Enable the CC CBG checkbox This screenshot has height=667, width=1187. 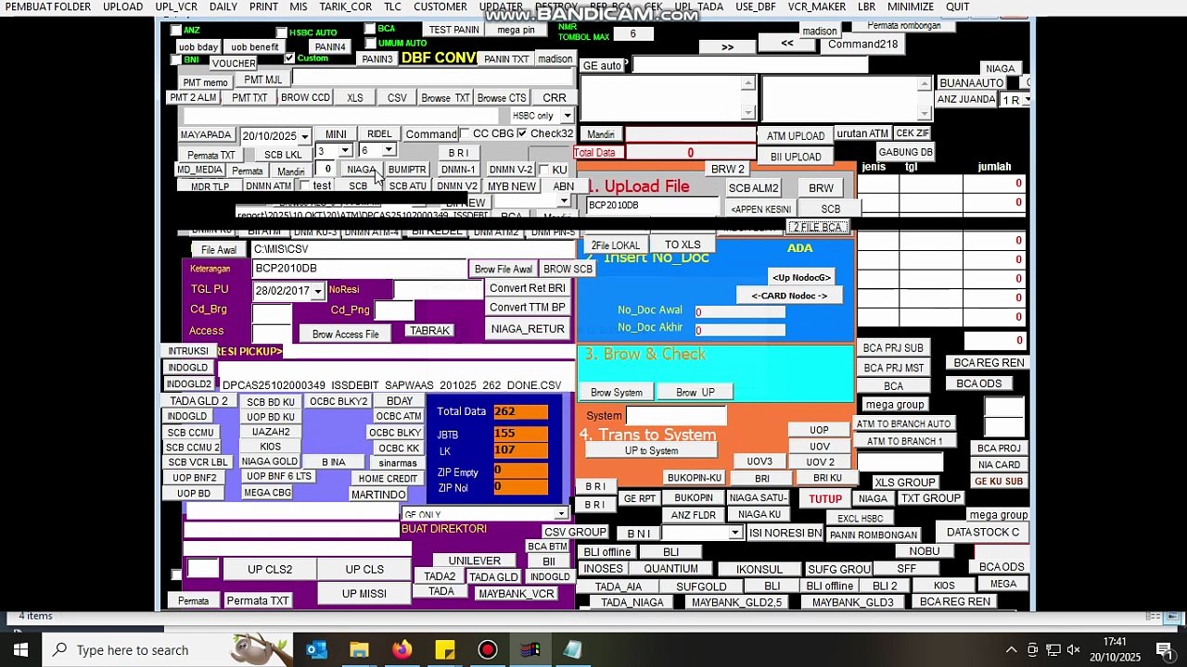[465, 133]
